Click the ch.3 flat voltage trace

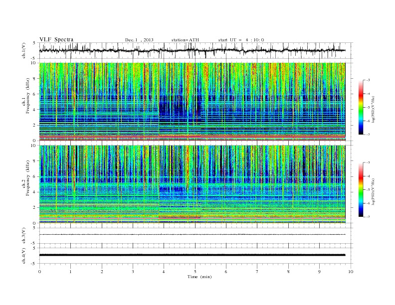pyautogui.click(x=192, y=235)
